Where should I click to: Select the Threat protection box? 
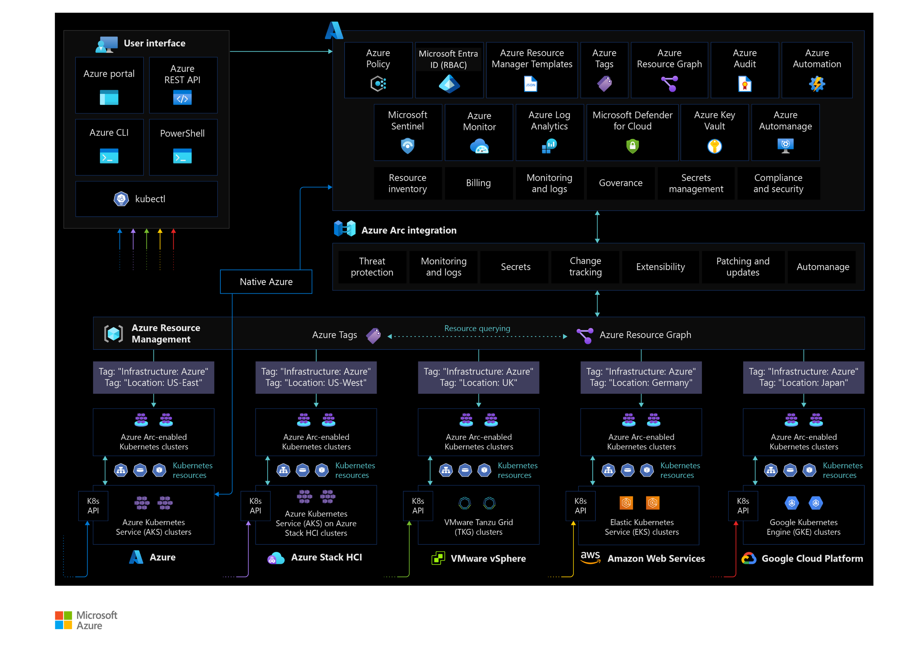pos(372,267)
